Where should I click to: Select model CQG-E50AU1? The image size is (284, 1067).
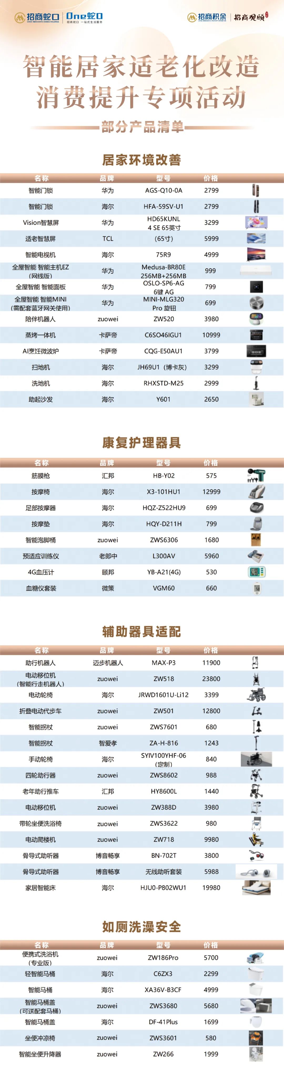click(x=163, y=351)
